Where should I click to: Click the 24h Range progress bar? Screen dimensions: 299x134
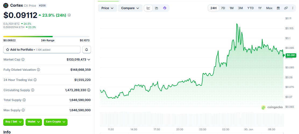coord(46,36)
